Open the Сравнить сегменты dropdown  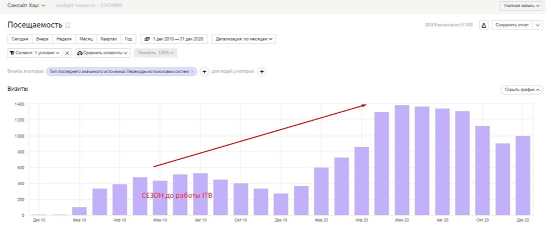pyautogui.click(x=103, y=53)
